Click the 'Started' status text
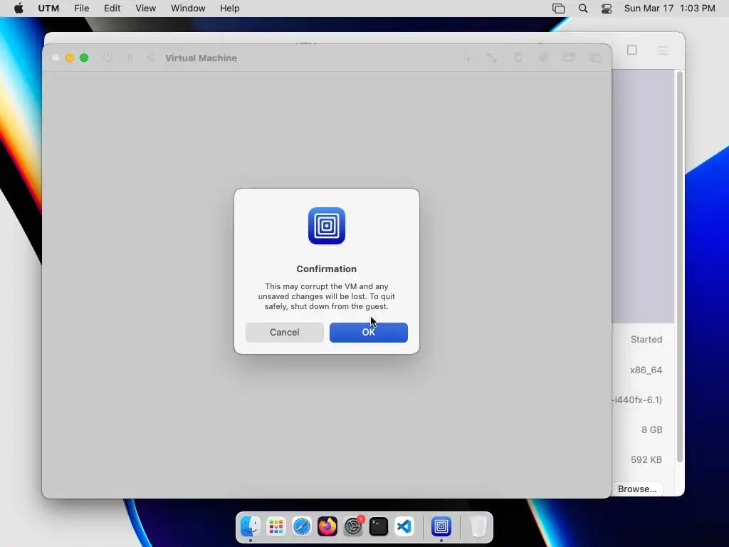The width and height of the screenshot is (729, 547). tap(646, 340)
